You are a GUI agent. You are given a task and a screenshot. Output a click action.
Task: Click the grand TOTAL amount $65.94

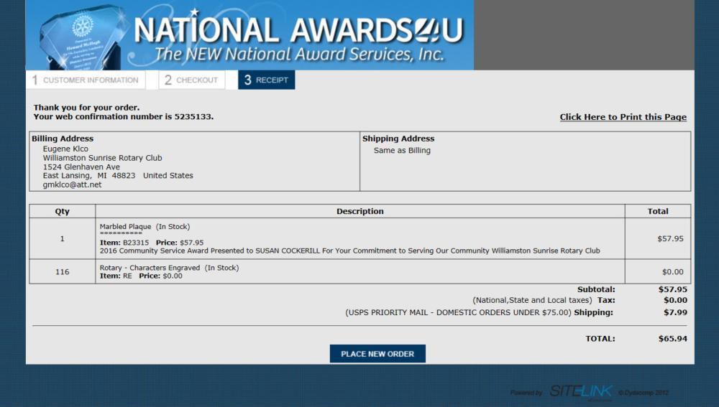click(x=673, y=339)
